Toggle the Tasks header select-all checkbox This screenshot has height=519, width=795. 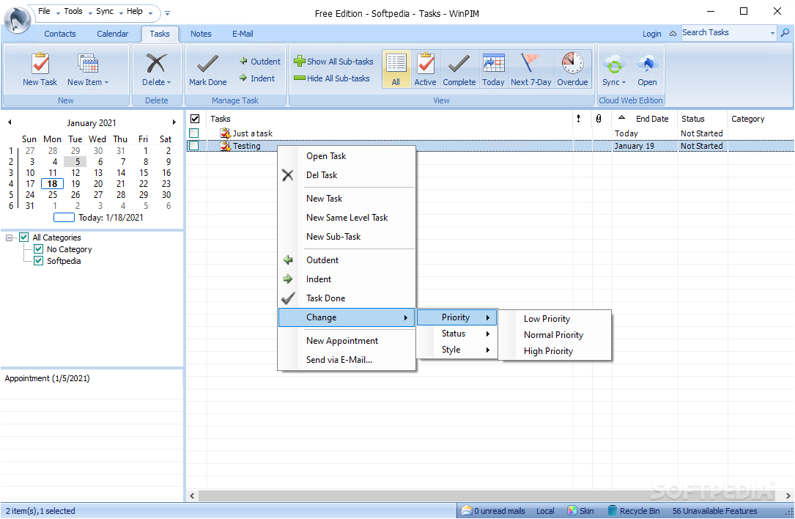click(195, 119)
